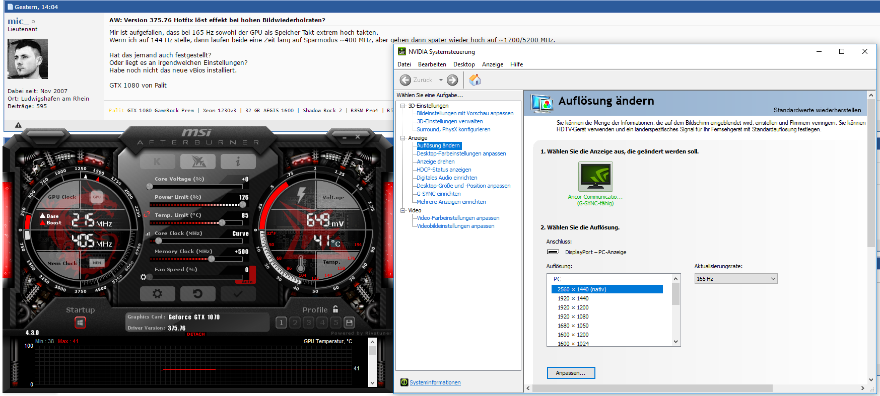The image size is (880, 396).
Task: Select Afterburner profile slot 2
Action: coord(295,323)
